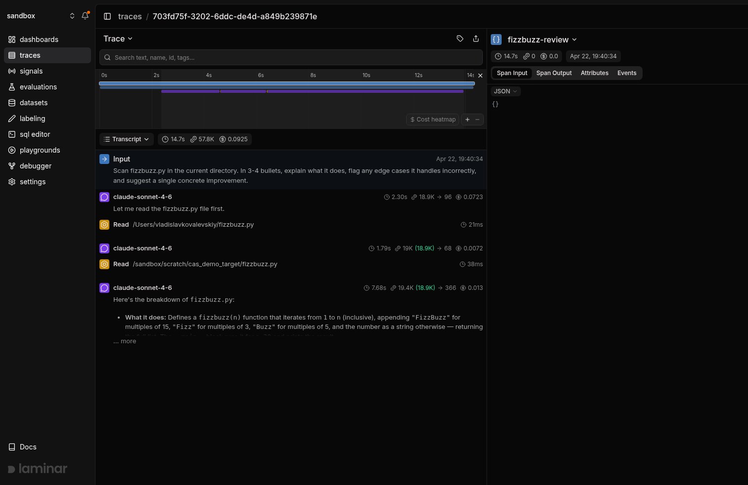Open the Events tab
Image resolution: width=748 pixels, height=485 pixels.
click(x=627, y=73)
